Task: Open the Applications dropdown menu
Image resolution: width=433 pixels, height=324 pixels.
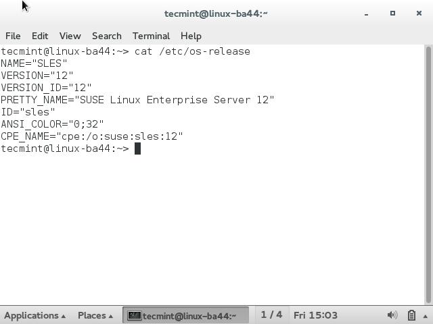Action: point(35,315)
